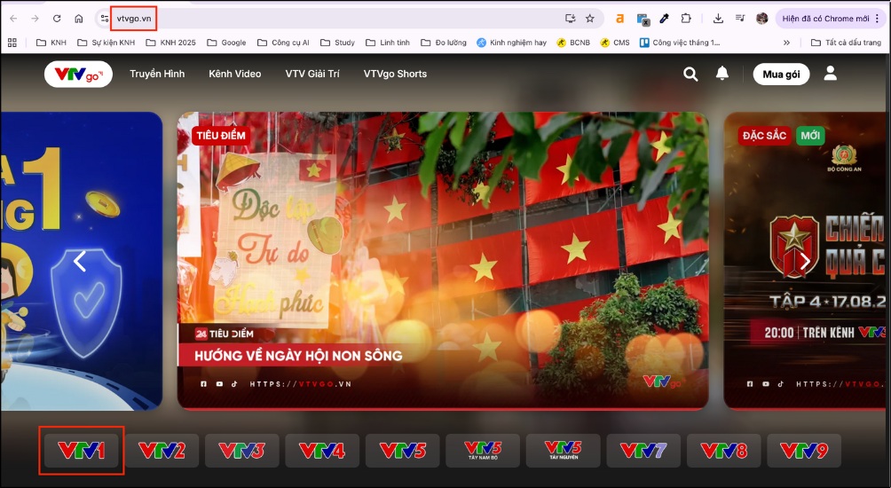This screenshot has width=891, height=488.
Task: Reload the page in Chrome
Action: click(x=57, y=19)
